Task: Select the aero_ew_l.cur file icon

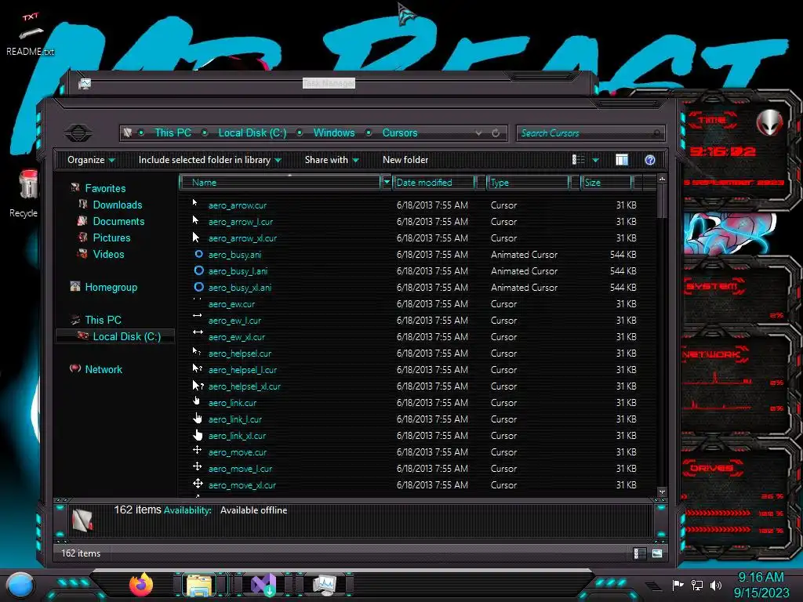Action: click(197, 316)
